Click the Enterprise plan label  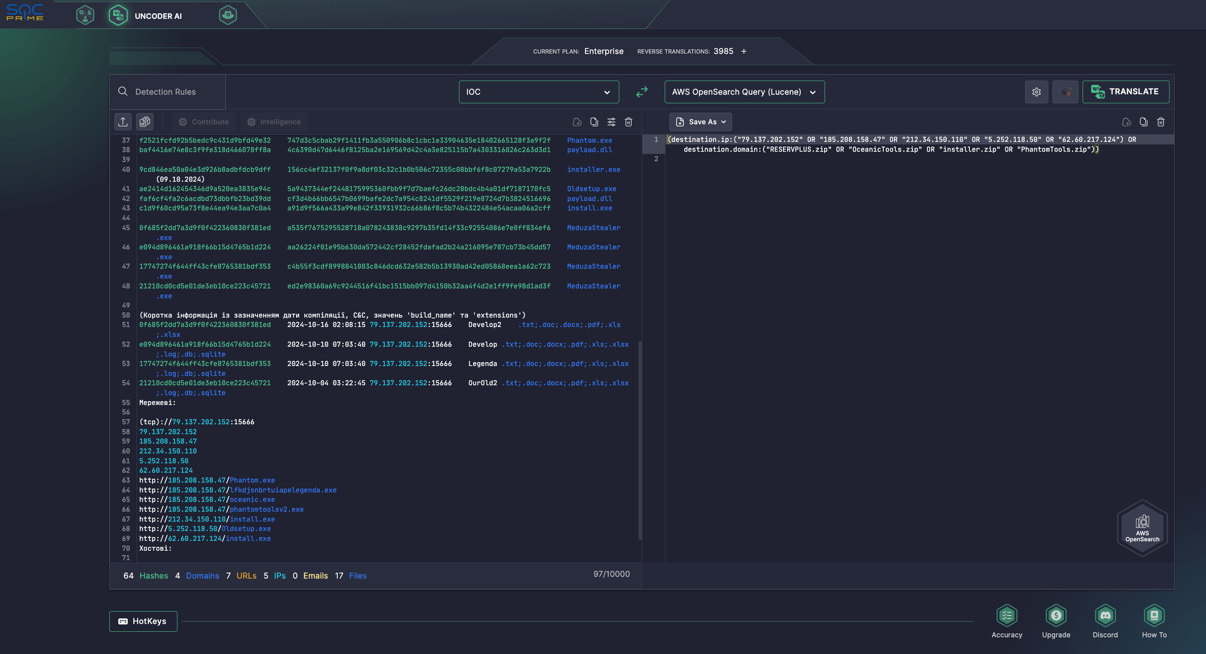pos(603,51)
